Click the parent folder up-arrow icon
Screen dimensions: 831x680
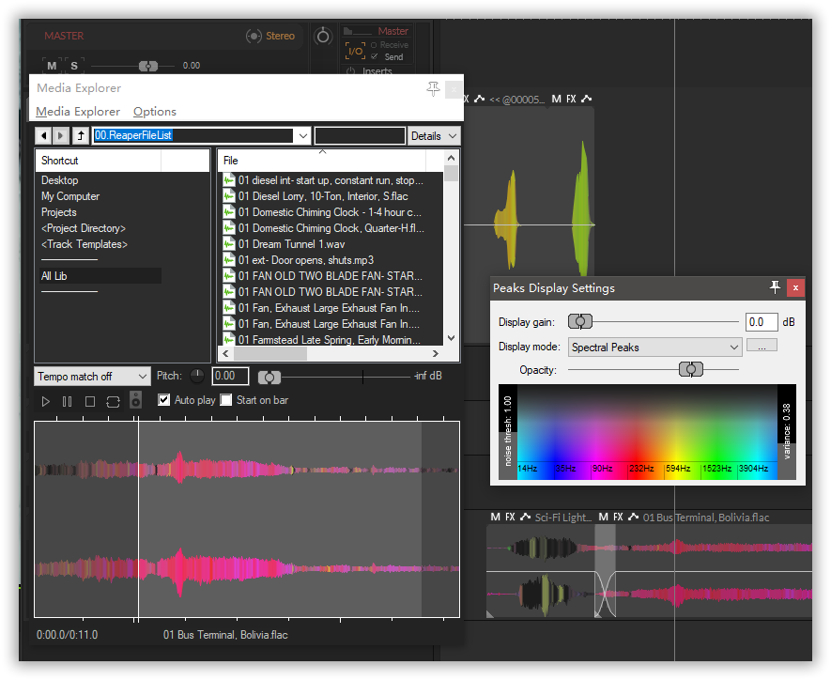coord(81,136)
